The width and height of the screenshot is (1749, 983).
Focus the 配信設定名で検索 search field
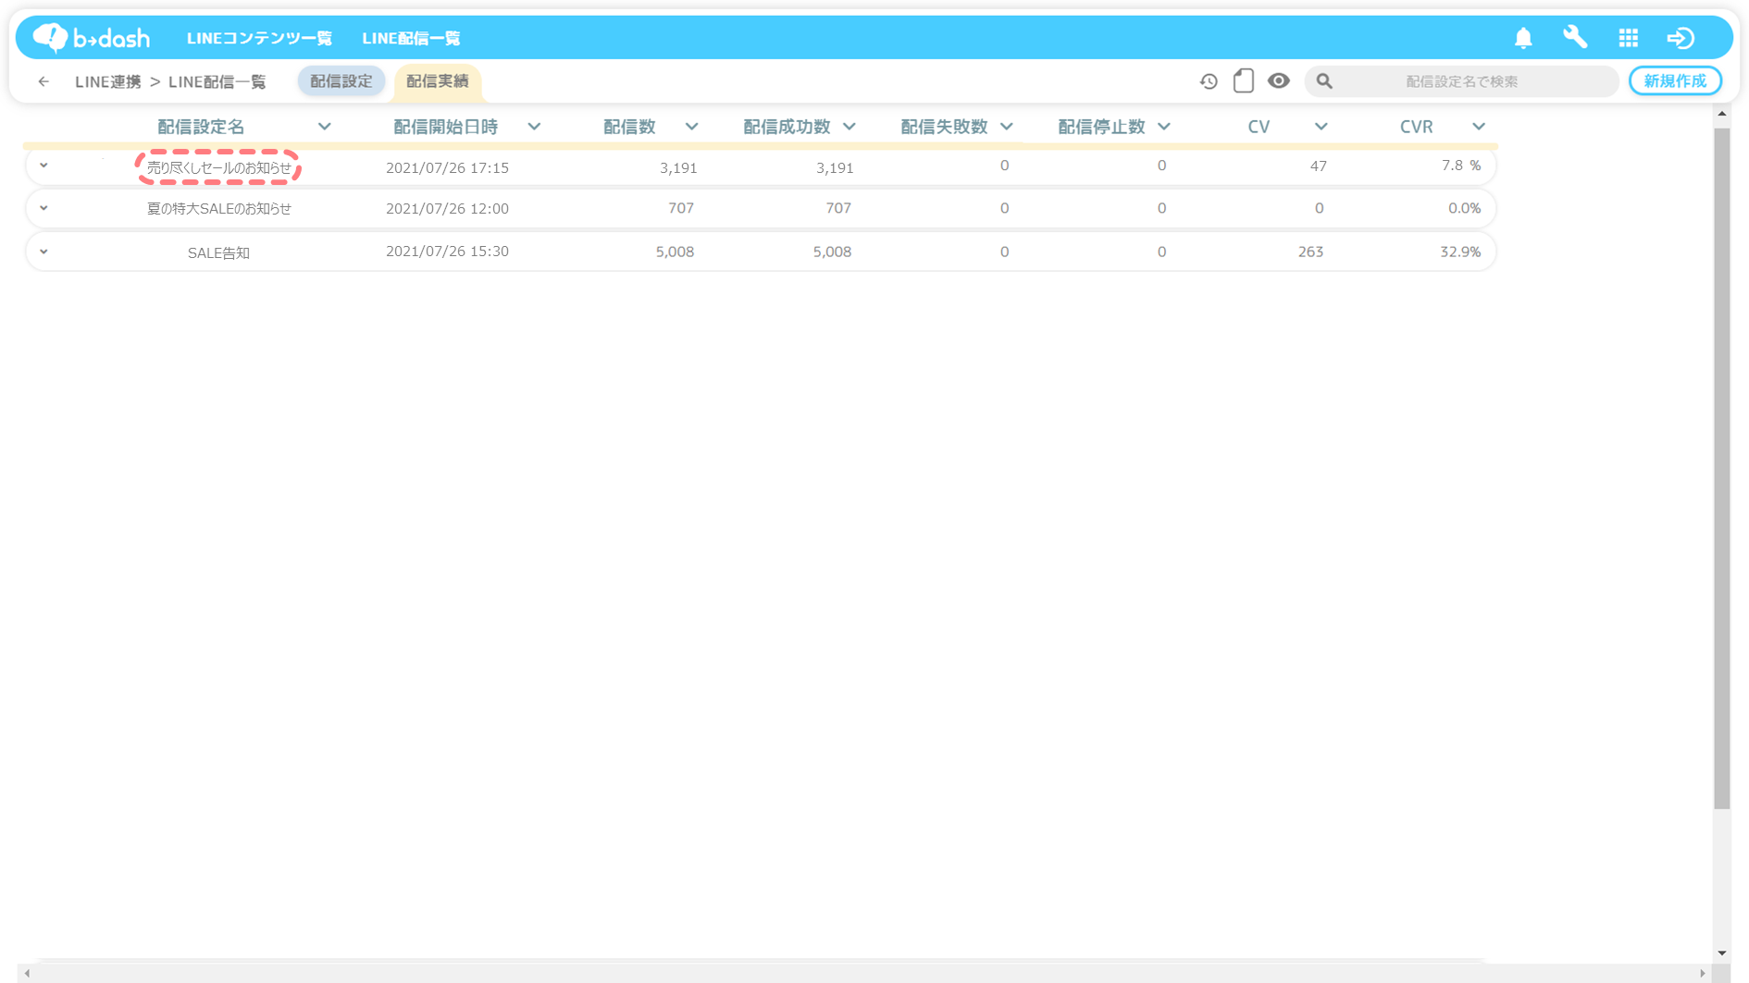click(x=1461, y=81)
